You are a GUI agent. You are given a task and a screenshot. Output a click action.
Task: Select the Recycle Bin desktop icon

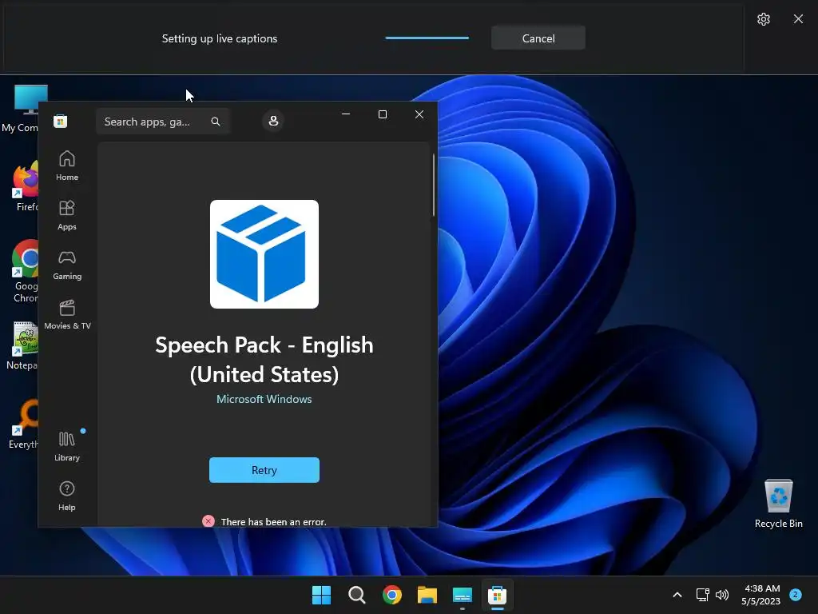pos(778,504)
